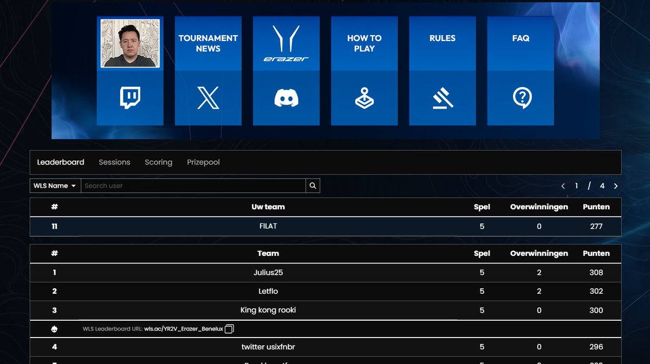Click the streamer profile photo thumbnail
This screenshot has height=364, width=650.
coord(130,43)
